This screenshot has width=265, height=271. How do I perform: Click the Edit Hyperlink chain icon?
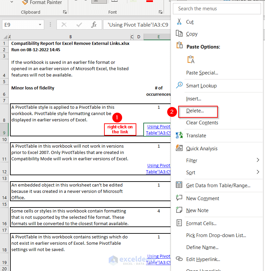(179, 259)
